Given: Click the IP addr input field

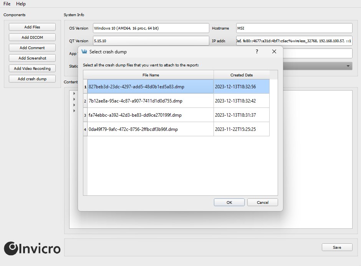Looking at the screenshot, I should (x=294, y=41).
